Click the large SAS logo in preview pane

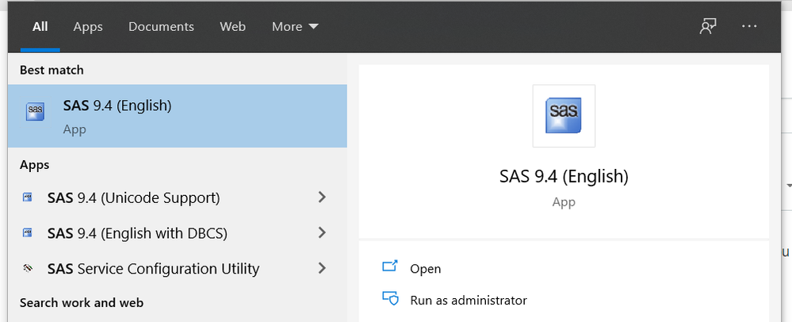coord(564,116)
